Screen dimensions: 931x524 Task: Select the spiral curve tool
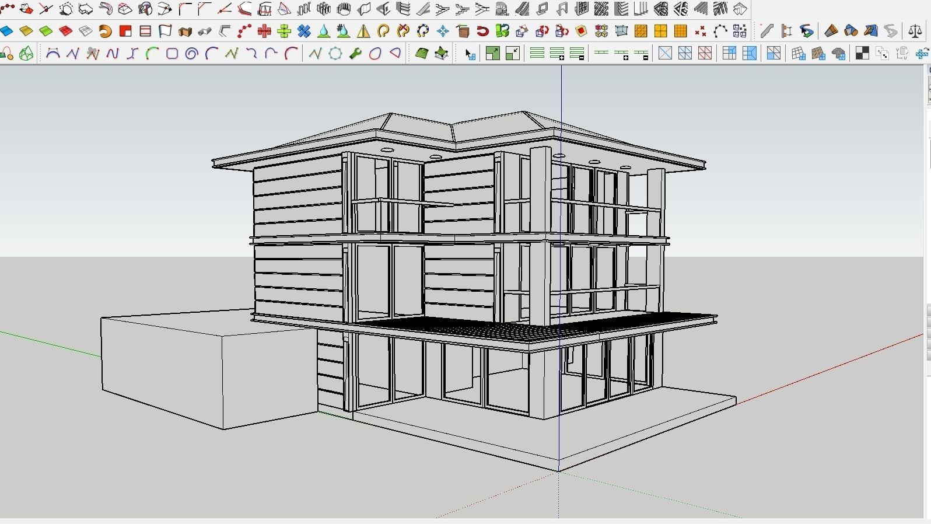click(x=192, y=54)
